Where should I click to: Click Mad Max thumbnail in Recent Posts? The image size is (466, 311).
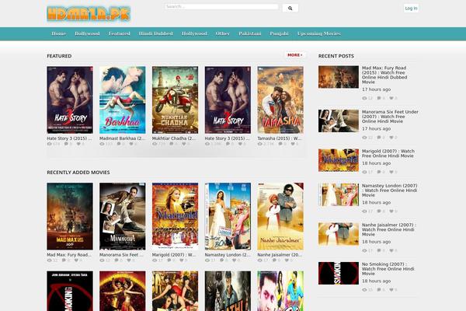point(339,77)
